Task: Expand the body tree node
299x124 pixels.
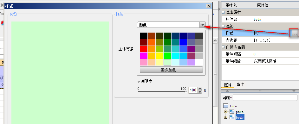Action: pos(226,117)
